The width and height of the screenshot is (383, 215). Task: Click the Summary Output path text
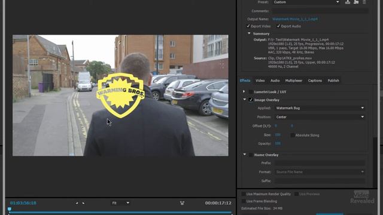pyautogui.click(x=298, y=39)
